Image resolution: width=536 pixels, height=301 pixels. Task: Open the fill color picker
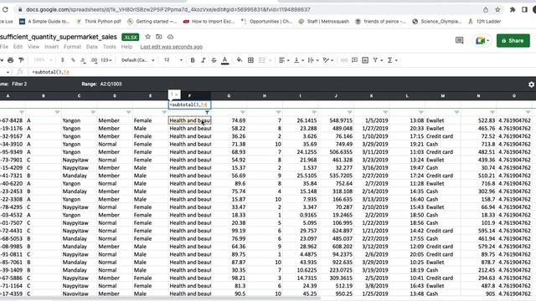[x=240, y=60]
